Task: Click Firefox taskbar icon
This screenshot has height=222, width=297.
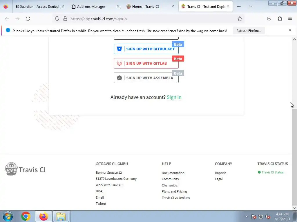Action: pos(44,216)
